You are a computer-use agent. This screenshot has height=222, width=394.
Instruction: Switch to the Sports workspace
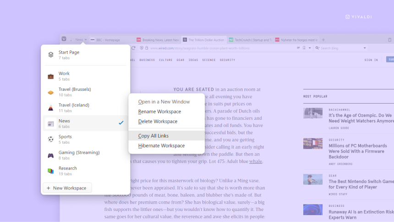point(85,139)
